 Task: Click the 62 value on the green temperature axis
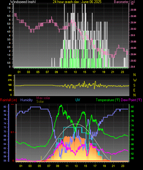point(132,154)
